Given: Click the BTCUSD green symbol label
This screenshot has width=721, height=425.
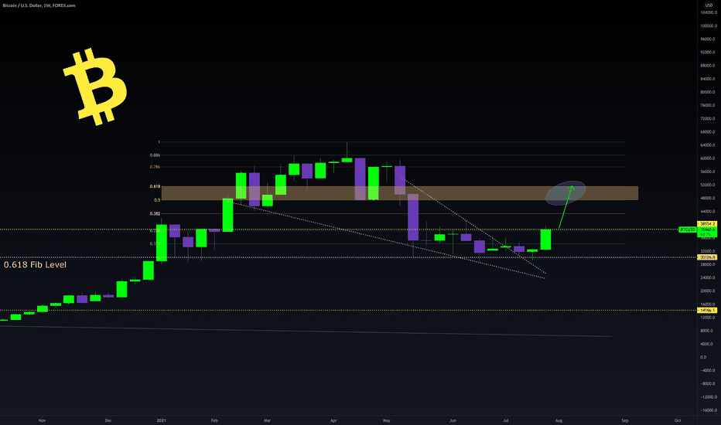Looking at the screenshot, I should coord(688,229).
